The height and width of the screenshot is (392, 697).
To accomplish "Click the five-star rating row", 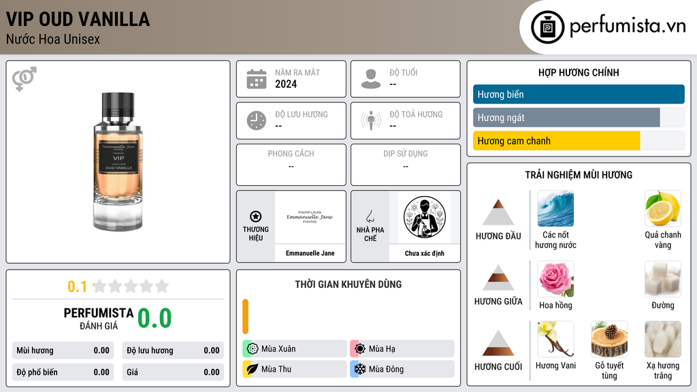I will (131, 287).
